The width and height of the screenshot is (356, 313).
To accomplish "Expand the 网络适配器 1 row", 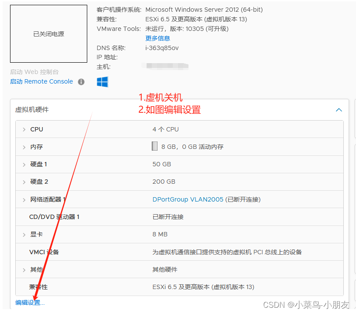I will pos(24,200).
